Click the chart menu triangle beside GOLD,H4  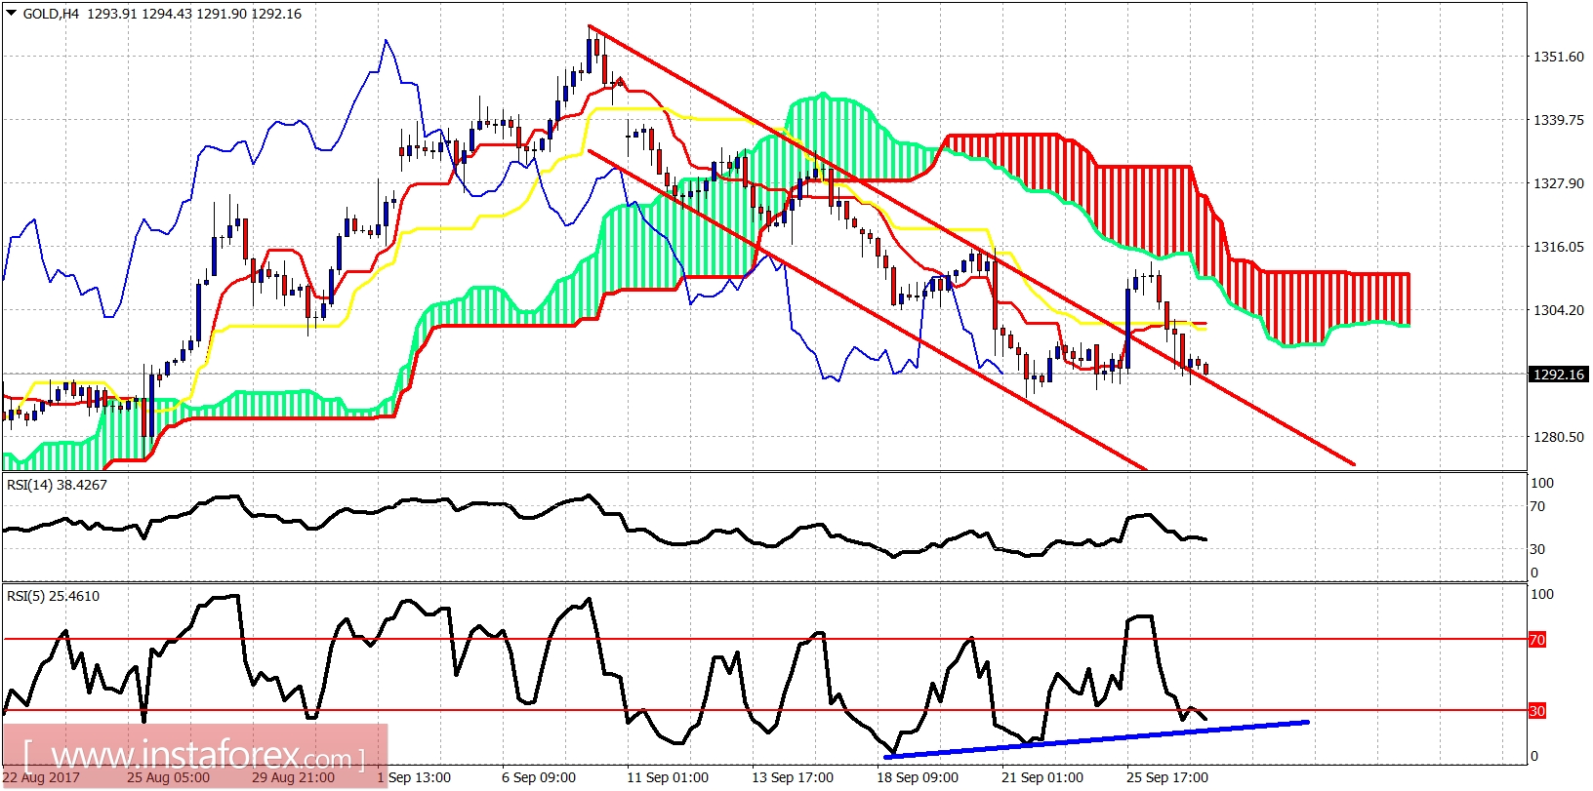(x=12, y=13)
